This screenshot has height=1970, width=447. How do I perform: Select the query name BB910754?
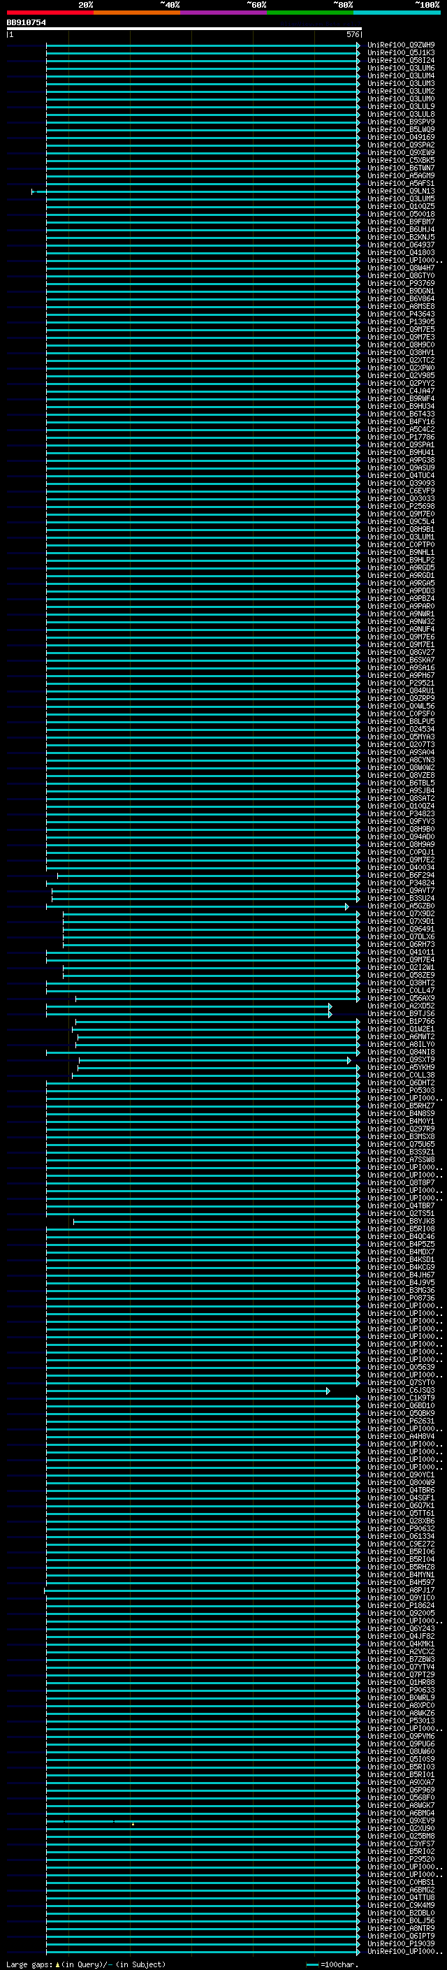(x=26, y=22)
